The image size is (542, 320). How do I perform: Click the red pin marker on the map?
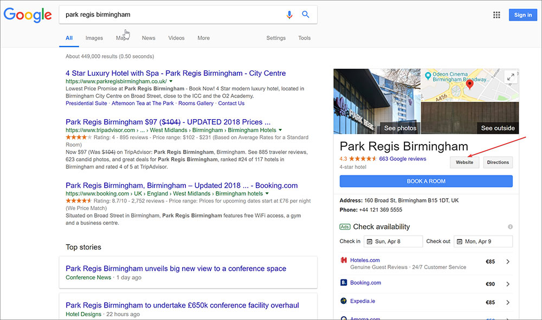click(469, 84)
